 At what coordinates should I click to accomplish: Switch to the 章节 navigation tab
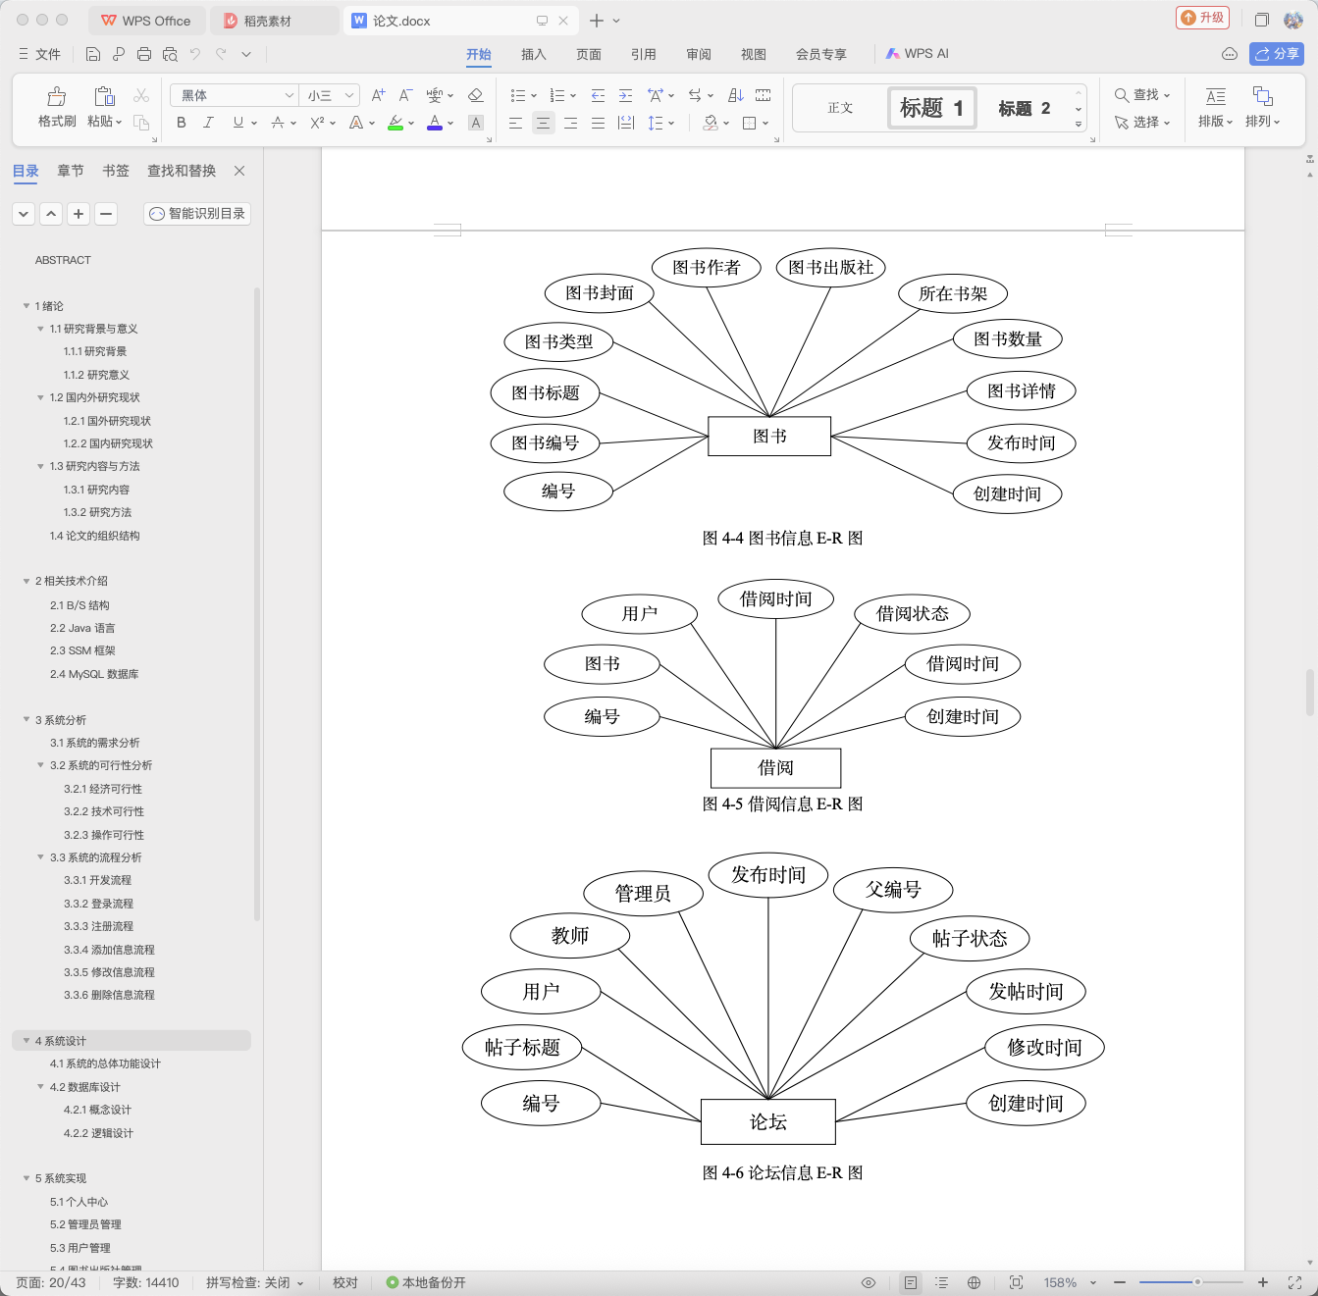click(x=71, y=171)
